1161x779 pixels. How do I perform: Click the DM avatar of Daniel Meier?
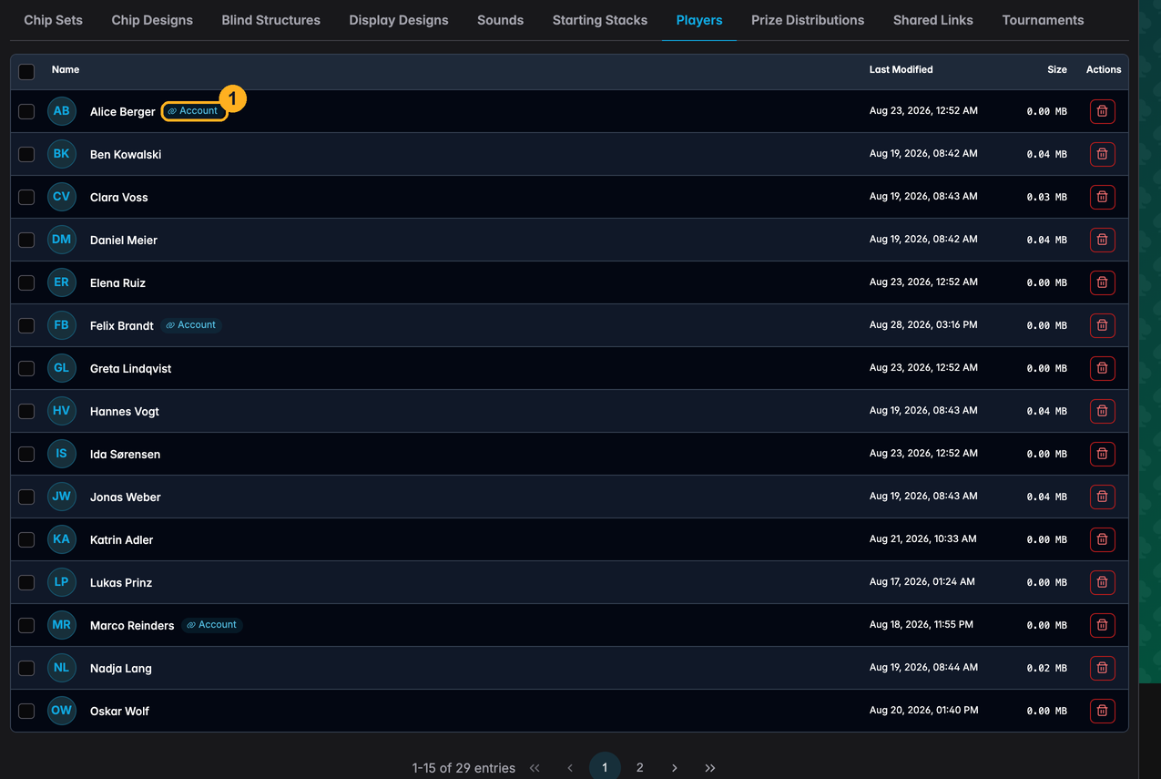coord(61,240)
